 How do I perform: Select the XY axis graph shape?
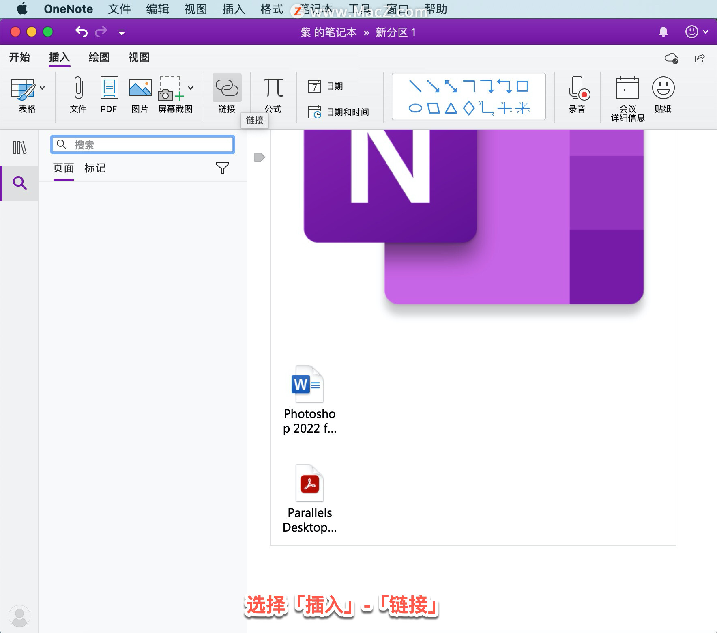(487, 108)
